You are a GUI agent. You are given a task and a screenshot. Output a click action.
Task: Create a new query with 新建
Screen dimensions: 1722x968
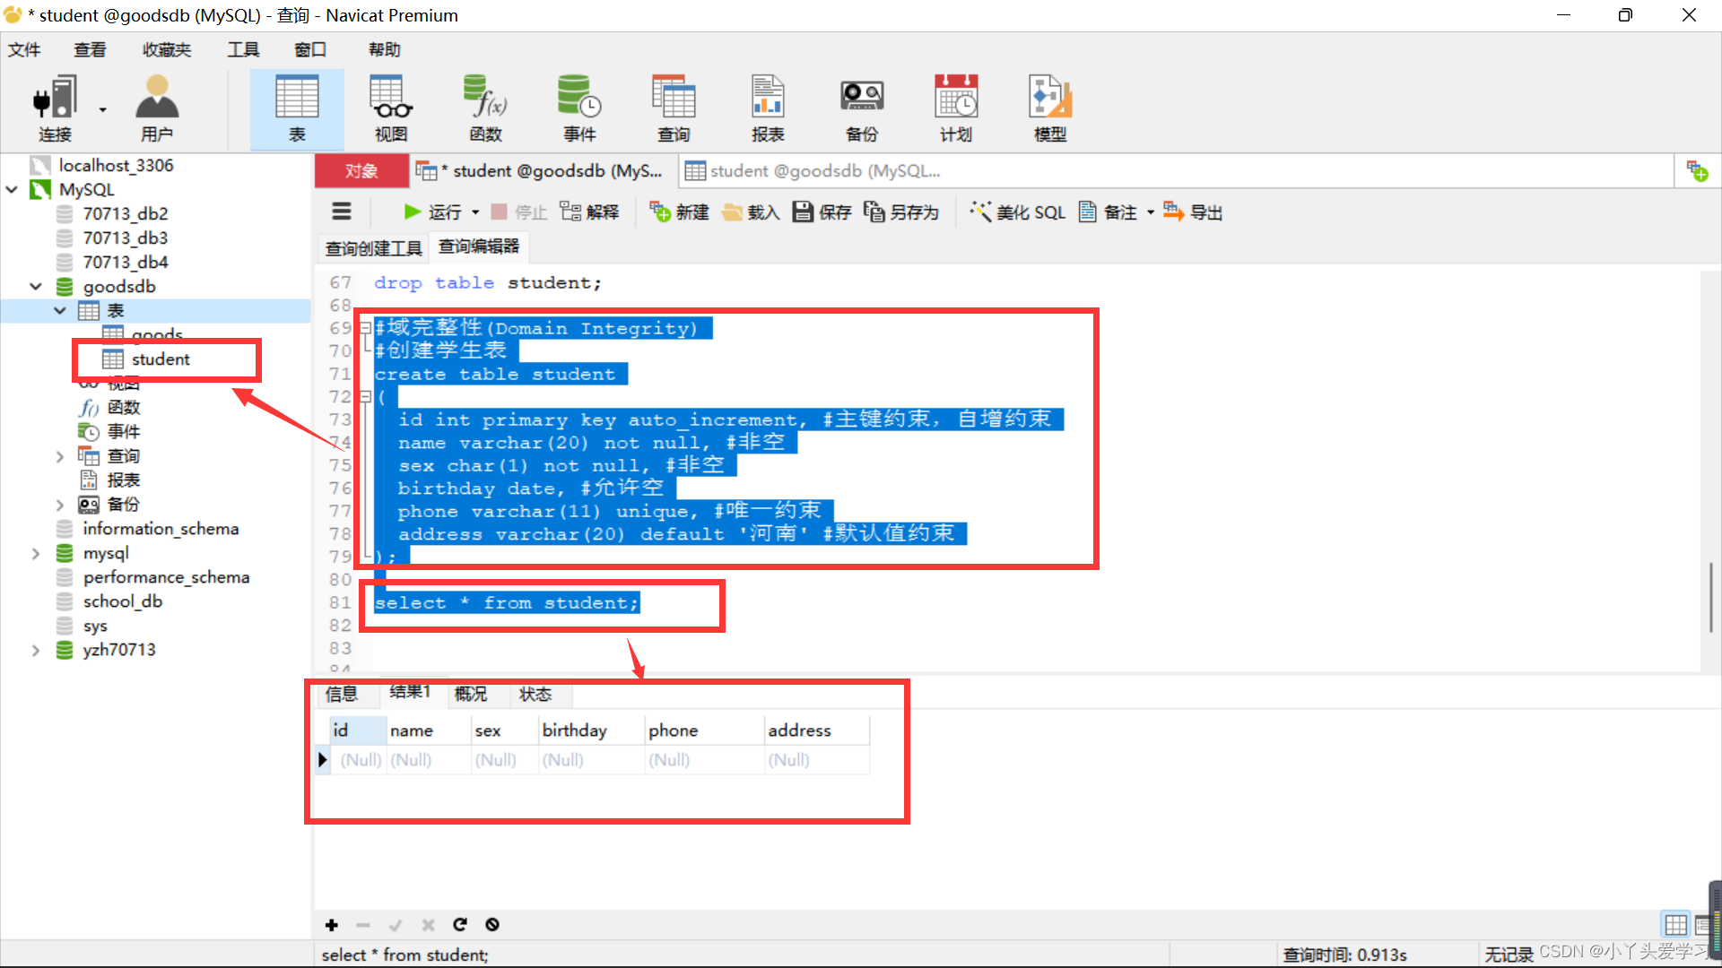point(680,212)
